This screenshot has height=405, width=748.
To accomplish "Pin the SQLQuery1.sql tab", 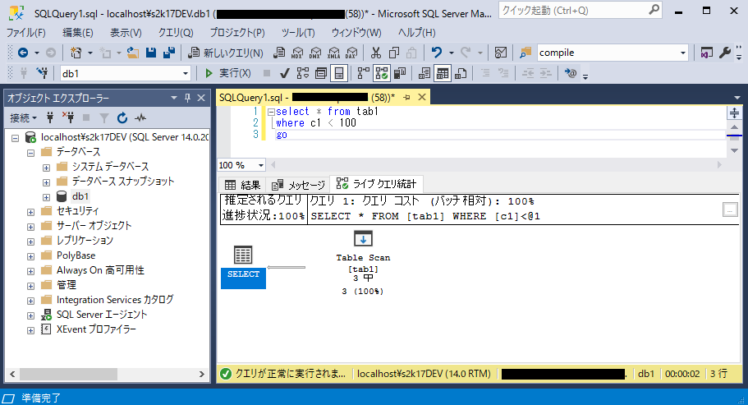I will coord(406,97).
